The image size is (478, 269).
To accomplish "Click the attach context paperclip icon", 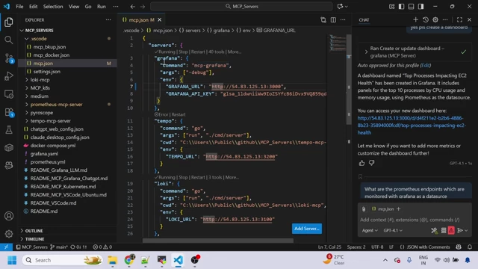I will (364, 209).
